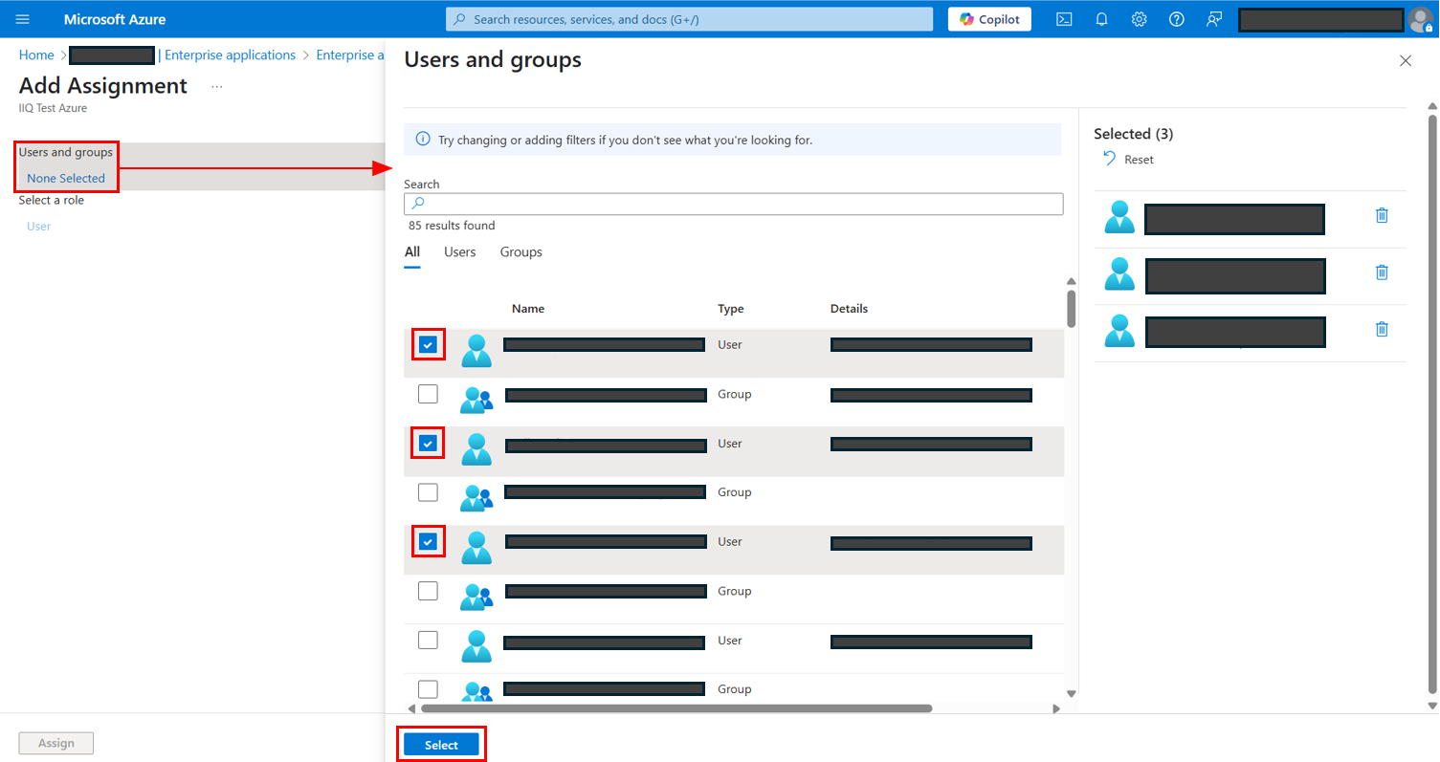Click the Search users and groups field
1440x762 pixels.
click(x=733, y=204)
